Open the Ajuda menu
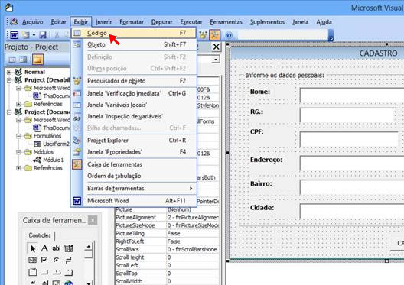 tap(324, 22)
